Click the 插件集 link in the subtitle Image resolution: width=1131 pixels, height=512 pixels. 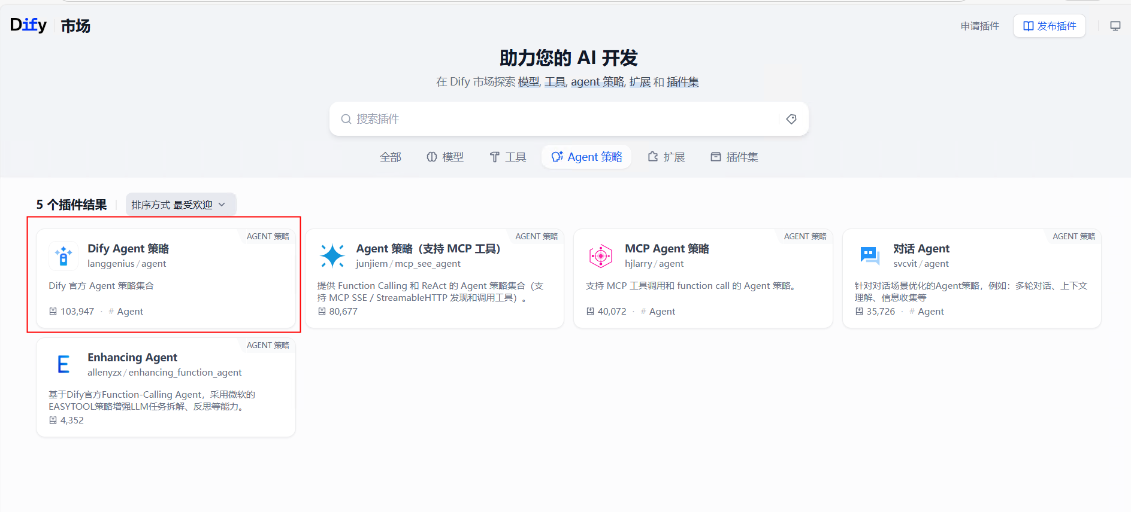coord(683,82)
